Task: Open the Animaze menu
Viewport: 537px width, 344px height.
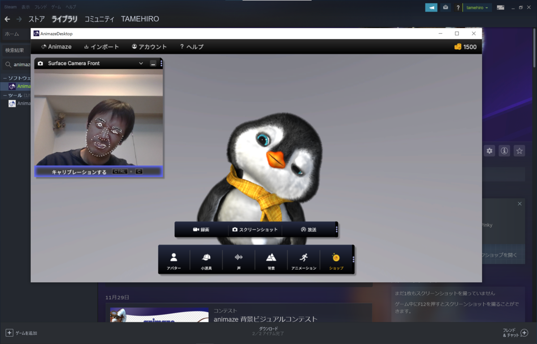Action: [x=56, y=47]
